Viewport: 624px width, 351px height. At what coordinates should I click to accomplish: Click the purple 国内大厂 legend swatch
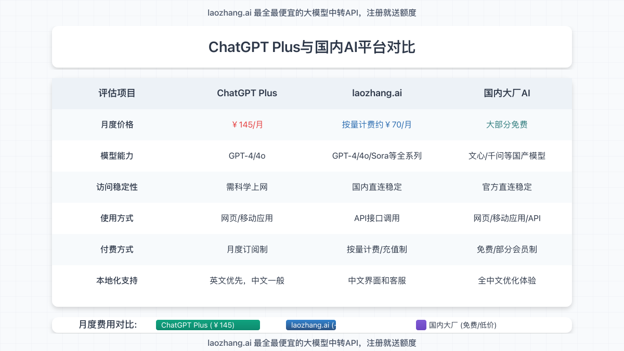421,325
